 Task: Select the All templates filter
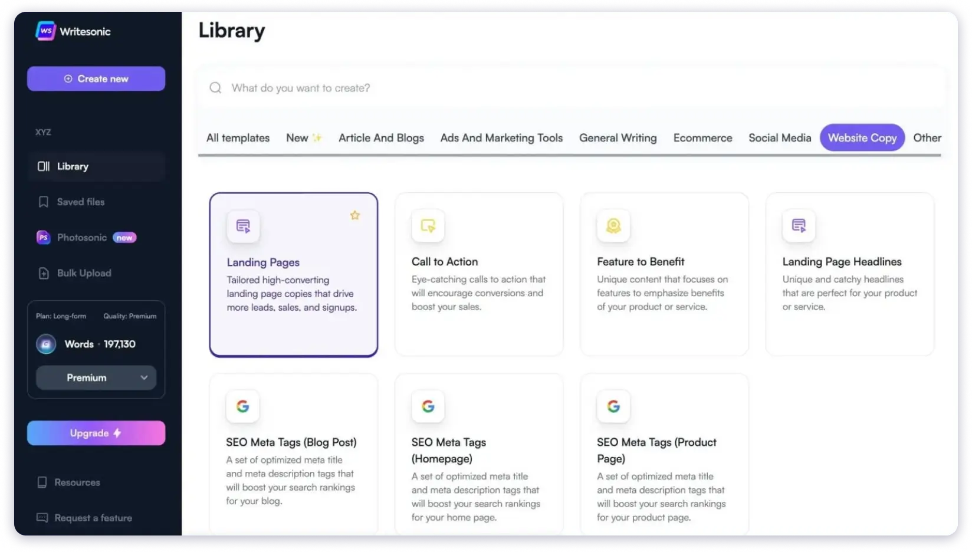(x=237, y=137)
